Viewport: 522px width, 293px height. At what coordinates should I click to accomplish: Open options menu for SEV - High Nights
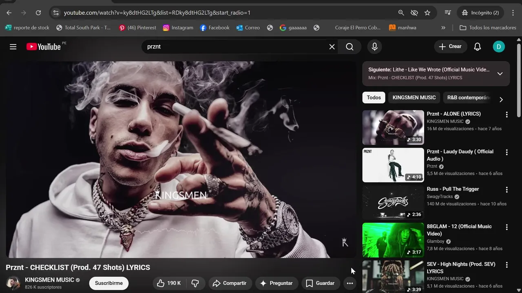pyautogui.click(x=507, y=265)
